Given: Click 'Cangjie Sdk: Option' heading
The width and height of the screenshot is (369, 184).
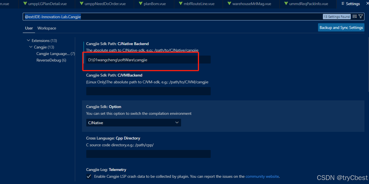Looking at the screenshot, I should (104, 107).
